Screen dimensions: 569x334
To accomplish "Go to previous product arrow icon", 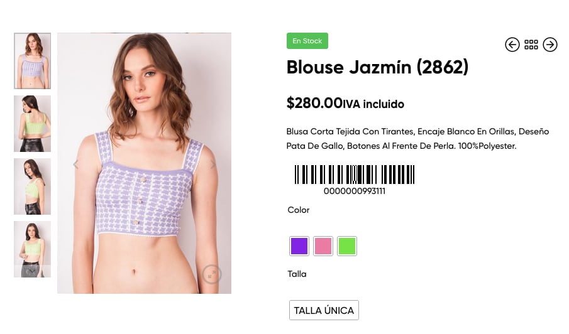I will pyautogui.click(x=512, y=45).
